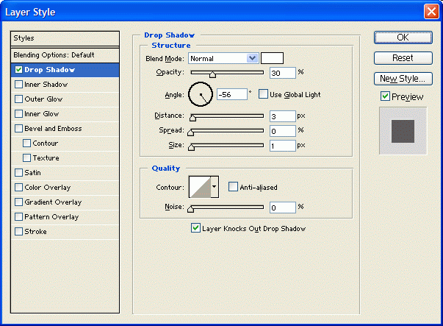Enable the Anti-aliased option

[x=233, y=187]
